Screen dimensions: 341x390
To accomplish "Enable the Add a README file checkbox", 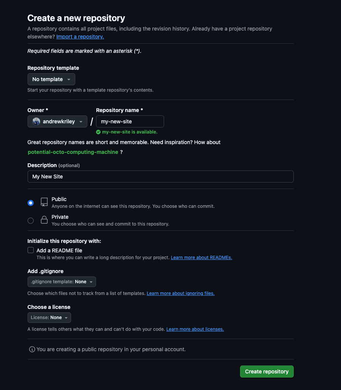I will [x=31, y=250].
